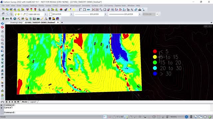Open the color BYLAYER dropdown
The width and height of the screenshot is (213, 119).
[71, 14]
